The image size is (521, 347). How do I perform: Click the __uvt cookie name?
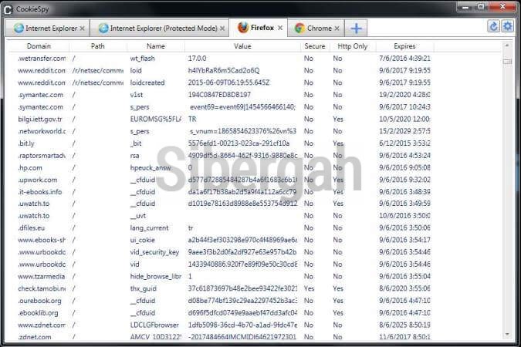(138, 216)
